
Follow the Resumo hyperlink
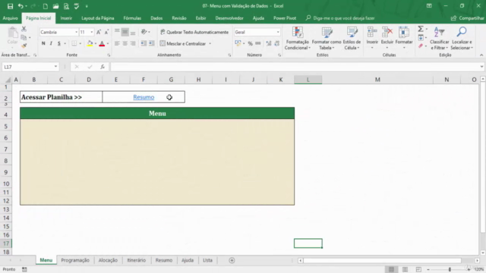click(144, 97)
